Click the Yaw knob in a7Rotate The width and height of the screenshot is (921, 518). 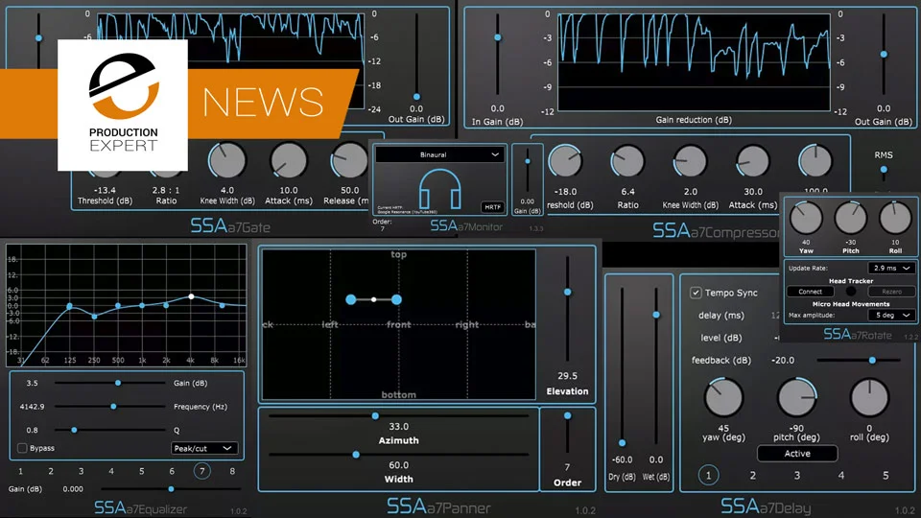pyautogui.click(x=806, y=219)
